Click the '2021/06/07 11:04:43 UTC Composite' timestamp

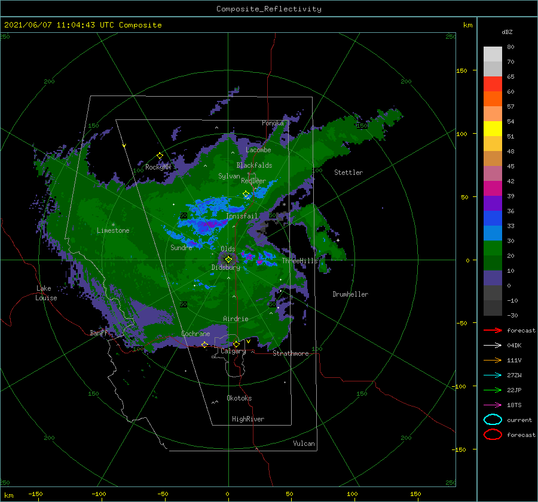[x=82, y=25]
